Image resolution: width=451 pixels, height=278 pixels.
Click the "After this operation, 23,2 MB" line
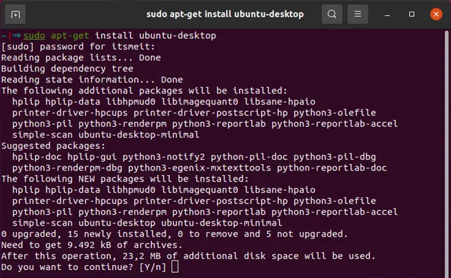pyautogui.click(x=188, y=256)
